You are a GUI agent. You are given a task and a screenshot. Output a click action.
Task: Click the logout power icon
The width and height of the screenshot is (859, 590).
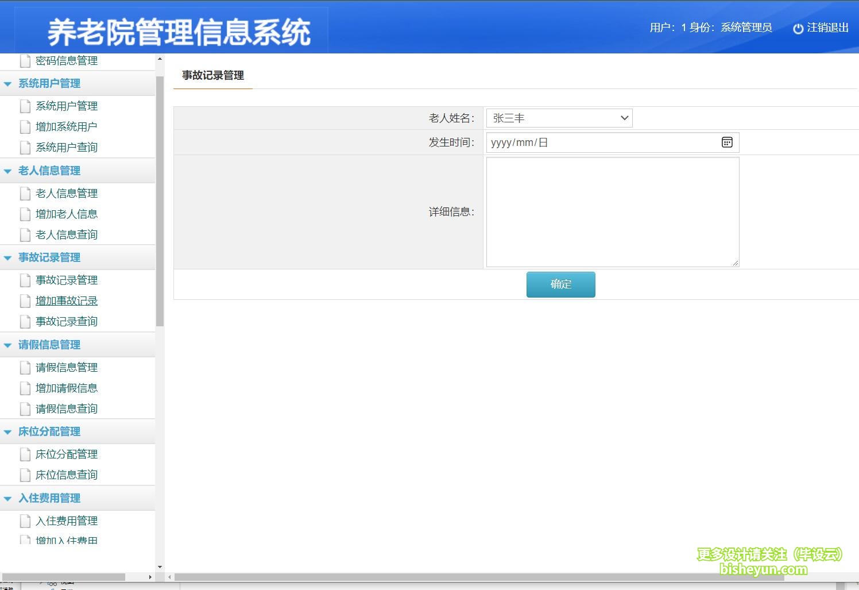798,28
